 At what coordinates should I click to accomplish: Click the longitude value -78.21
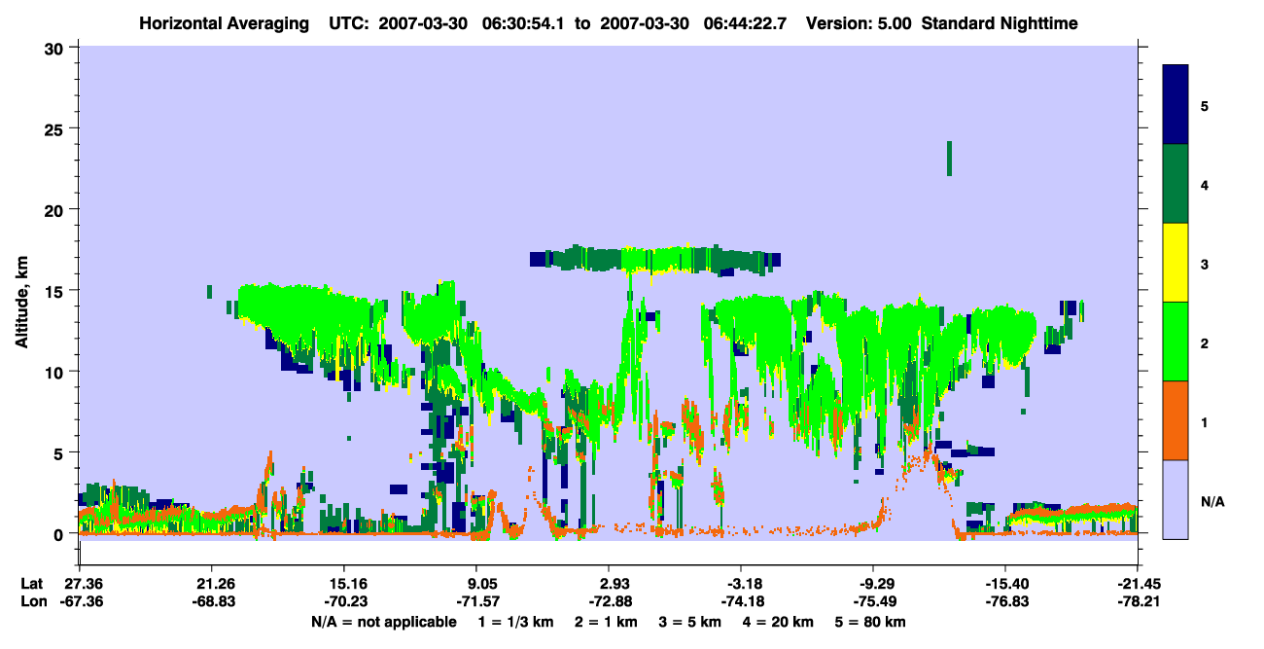(x=1138, y=601)
